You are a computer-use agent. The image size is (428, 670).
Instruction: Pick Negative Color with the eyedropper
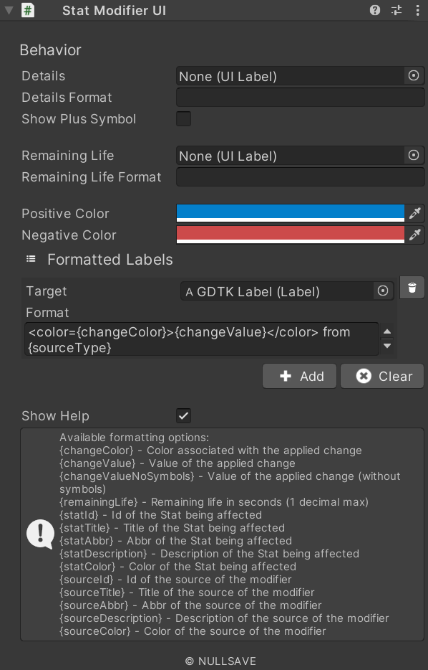(416, 235)
